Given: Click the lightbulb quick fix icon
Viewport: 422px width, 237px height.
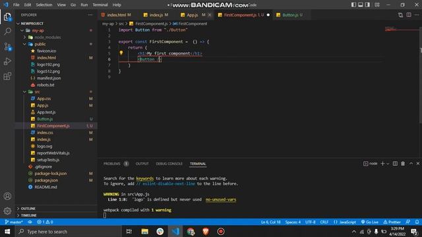Looking at the screenshot, I should [x=121, y=53].
